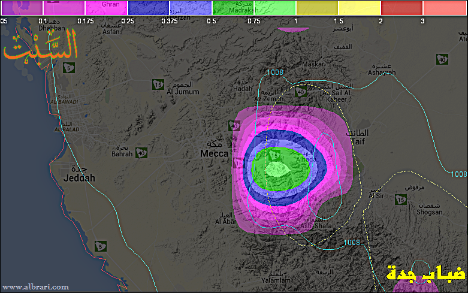Click the route 40 shield near Ashayrah
This screenshot has height=293, width=468.
442,59
